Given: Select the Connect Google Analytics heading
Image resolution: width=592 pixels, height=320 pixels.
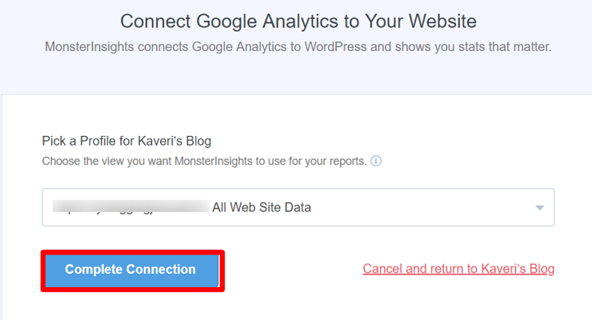Looking at the screenshot, I should point(298,21).
